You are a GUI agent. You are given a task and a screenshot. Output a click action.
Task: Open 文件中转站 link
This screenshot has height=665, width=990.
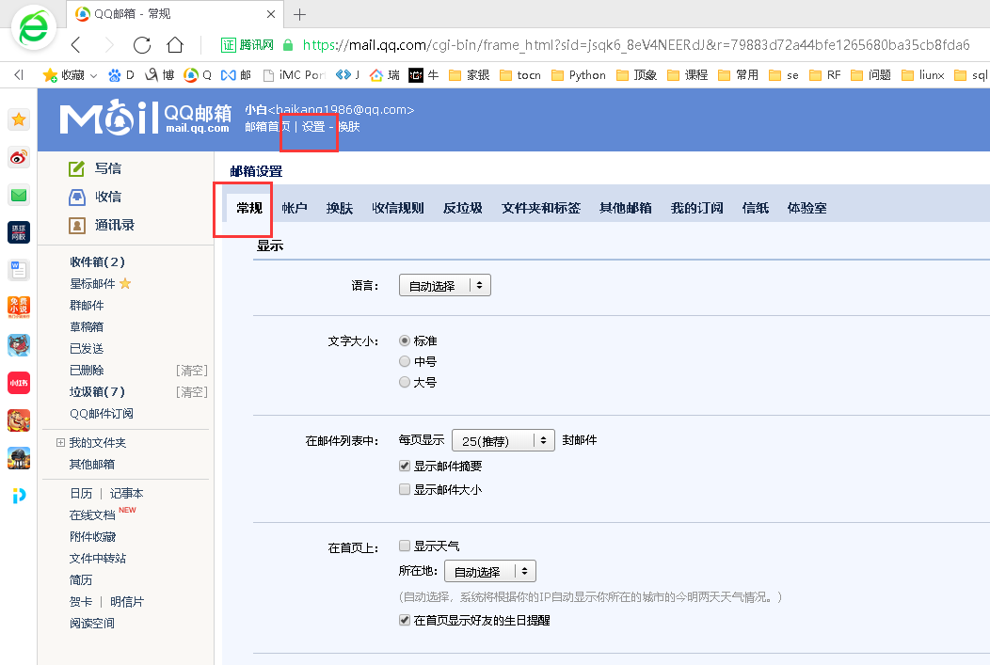98,559
